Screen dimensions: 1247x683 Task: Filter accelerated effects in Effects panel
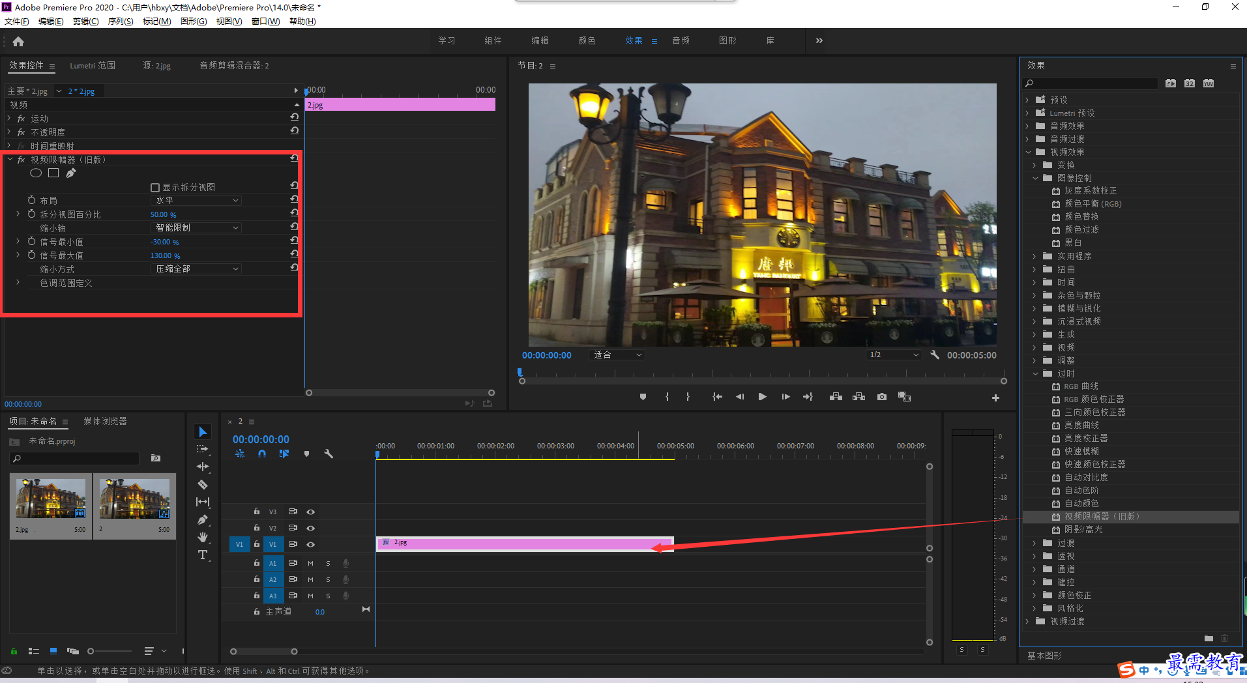tap(1171, 83)
